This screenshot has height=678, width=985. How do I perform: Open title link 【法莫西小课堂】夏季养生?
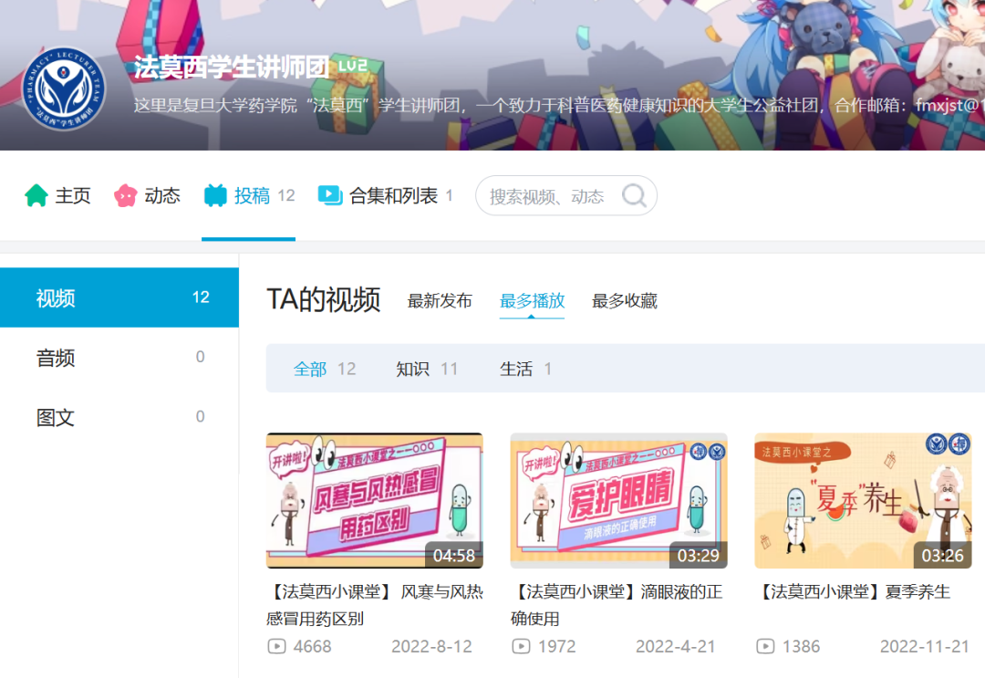click(x=855, y=592)
